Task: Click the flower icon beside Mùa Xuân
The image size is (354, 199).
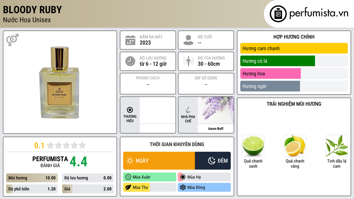Action: click(x=128, y=177)
